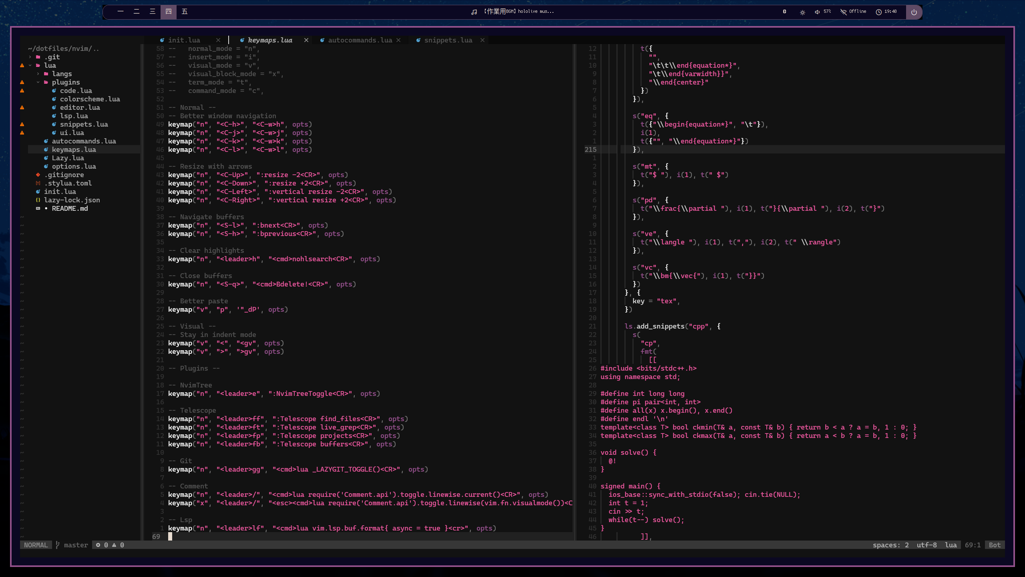Close the autocommands.lua tab
The height and width of the screenshot is (577, 1025).
click(398, 40)
